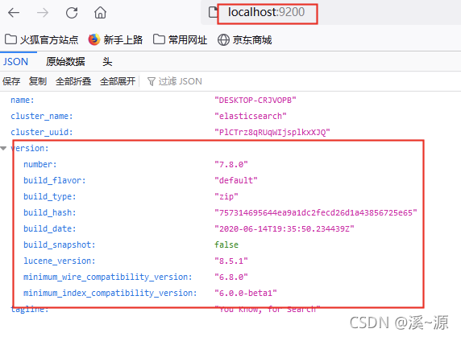Reload the page with the refresh icon
This screenshot has height=337, width=461.
[72, 13]
